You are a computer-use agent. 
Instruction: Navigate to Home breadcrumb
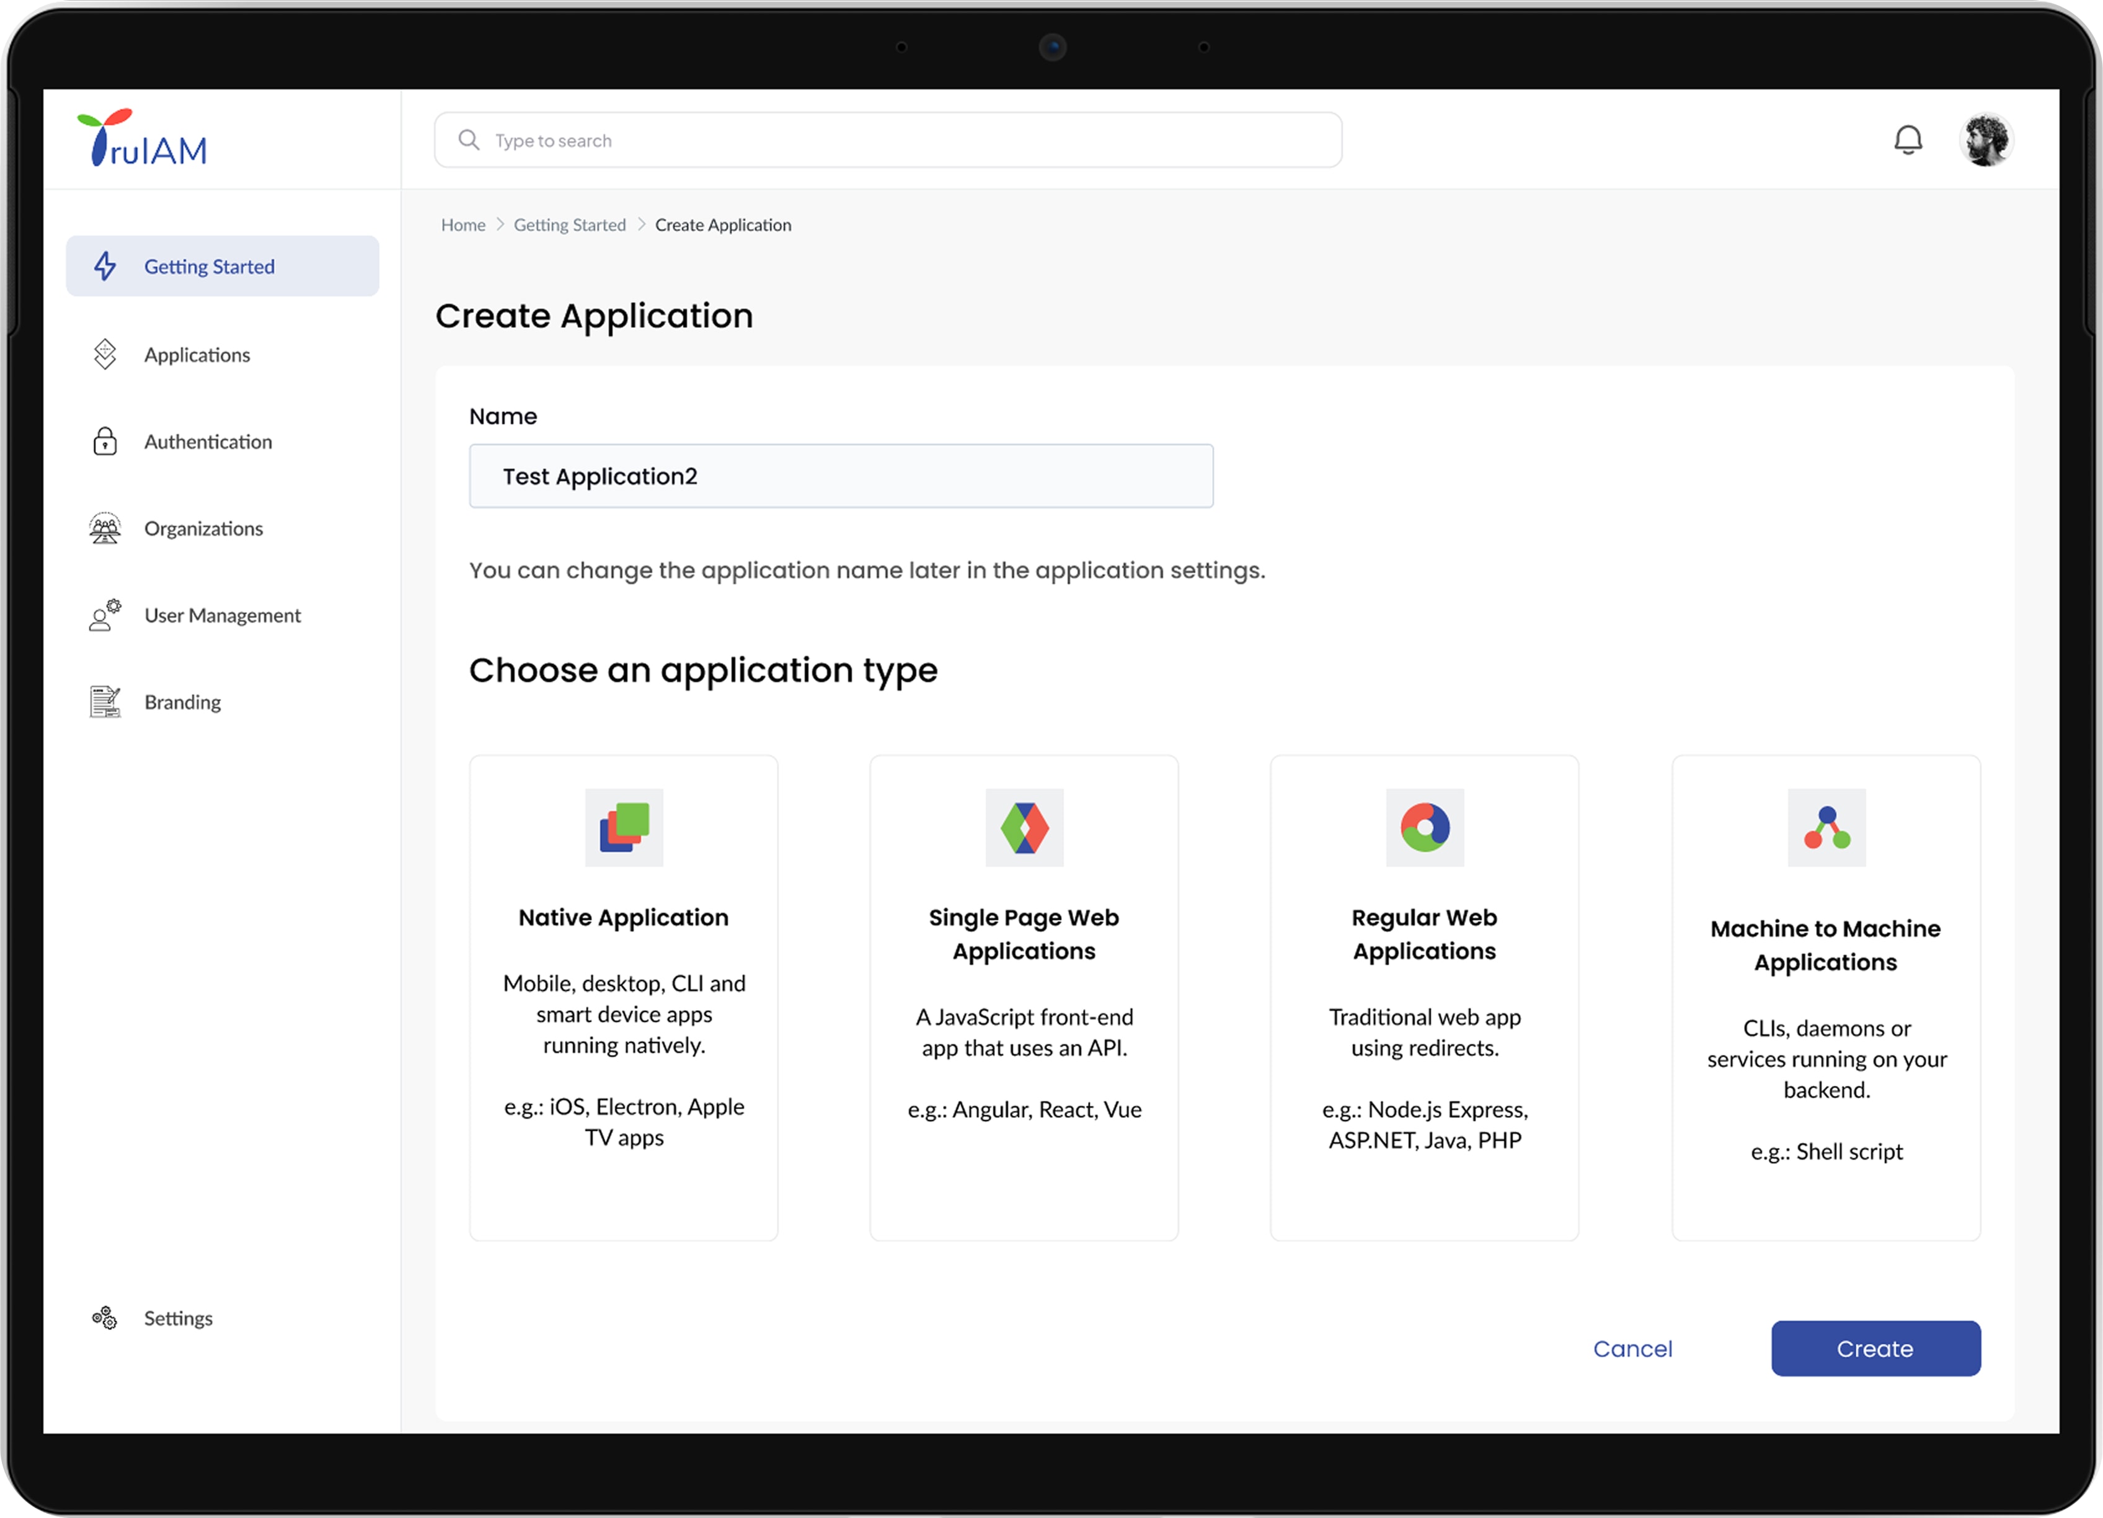[463, 225]
